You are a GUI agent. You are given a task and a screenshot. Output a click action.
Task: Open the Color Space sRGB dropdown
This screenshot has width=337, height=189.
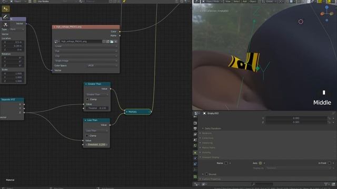click(102, 66)
